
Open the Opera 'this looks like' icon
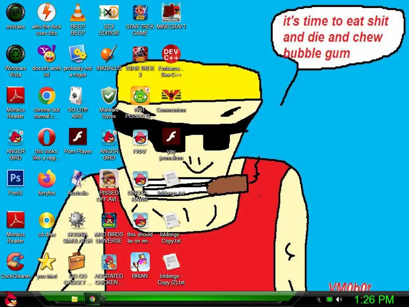(x=46, y=138)
